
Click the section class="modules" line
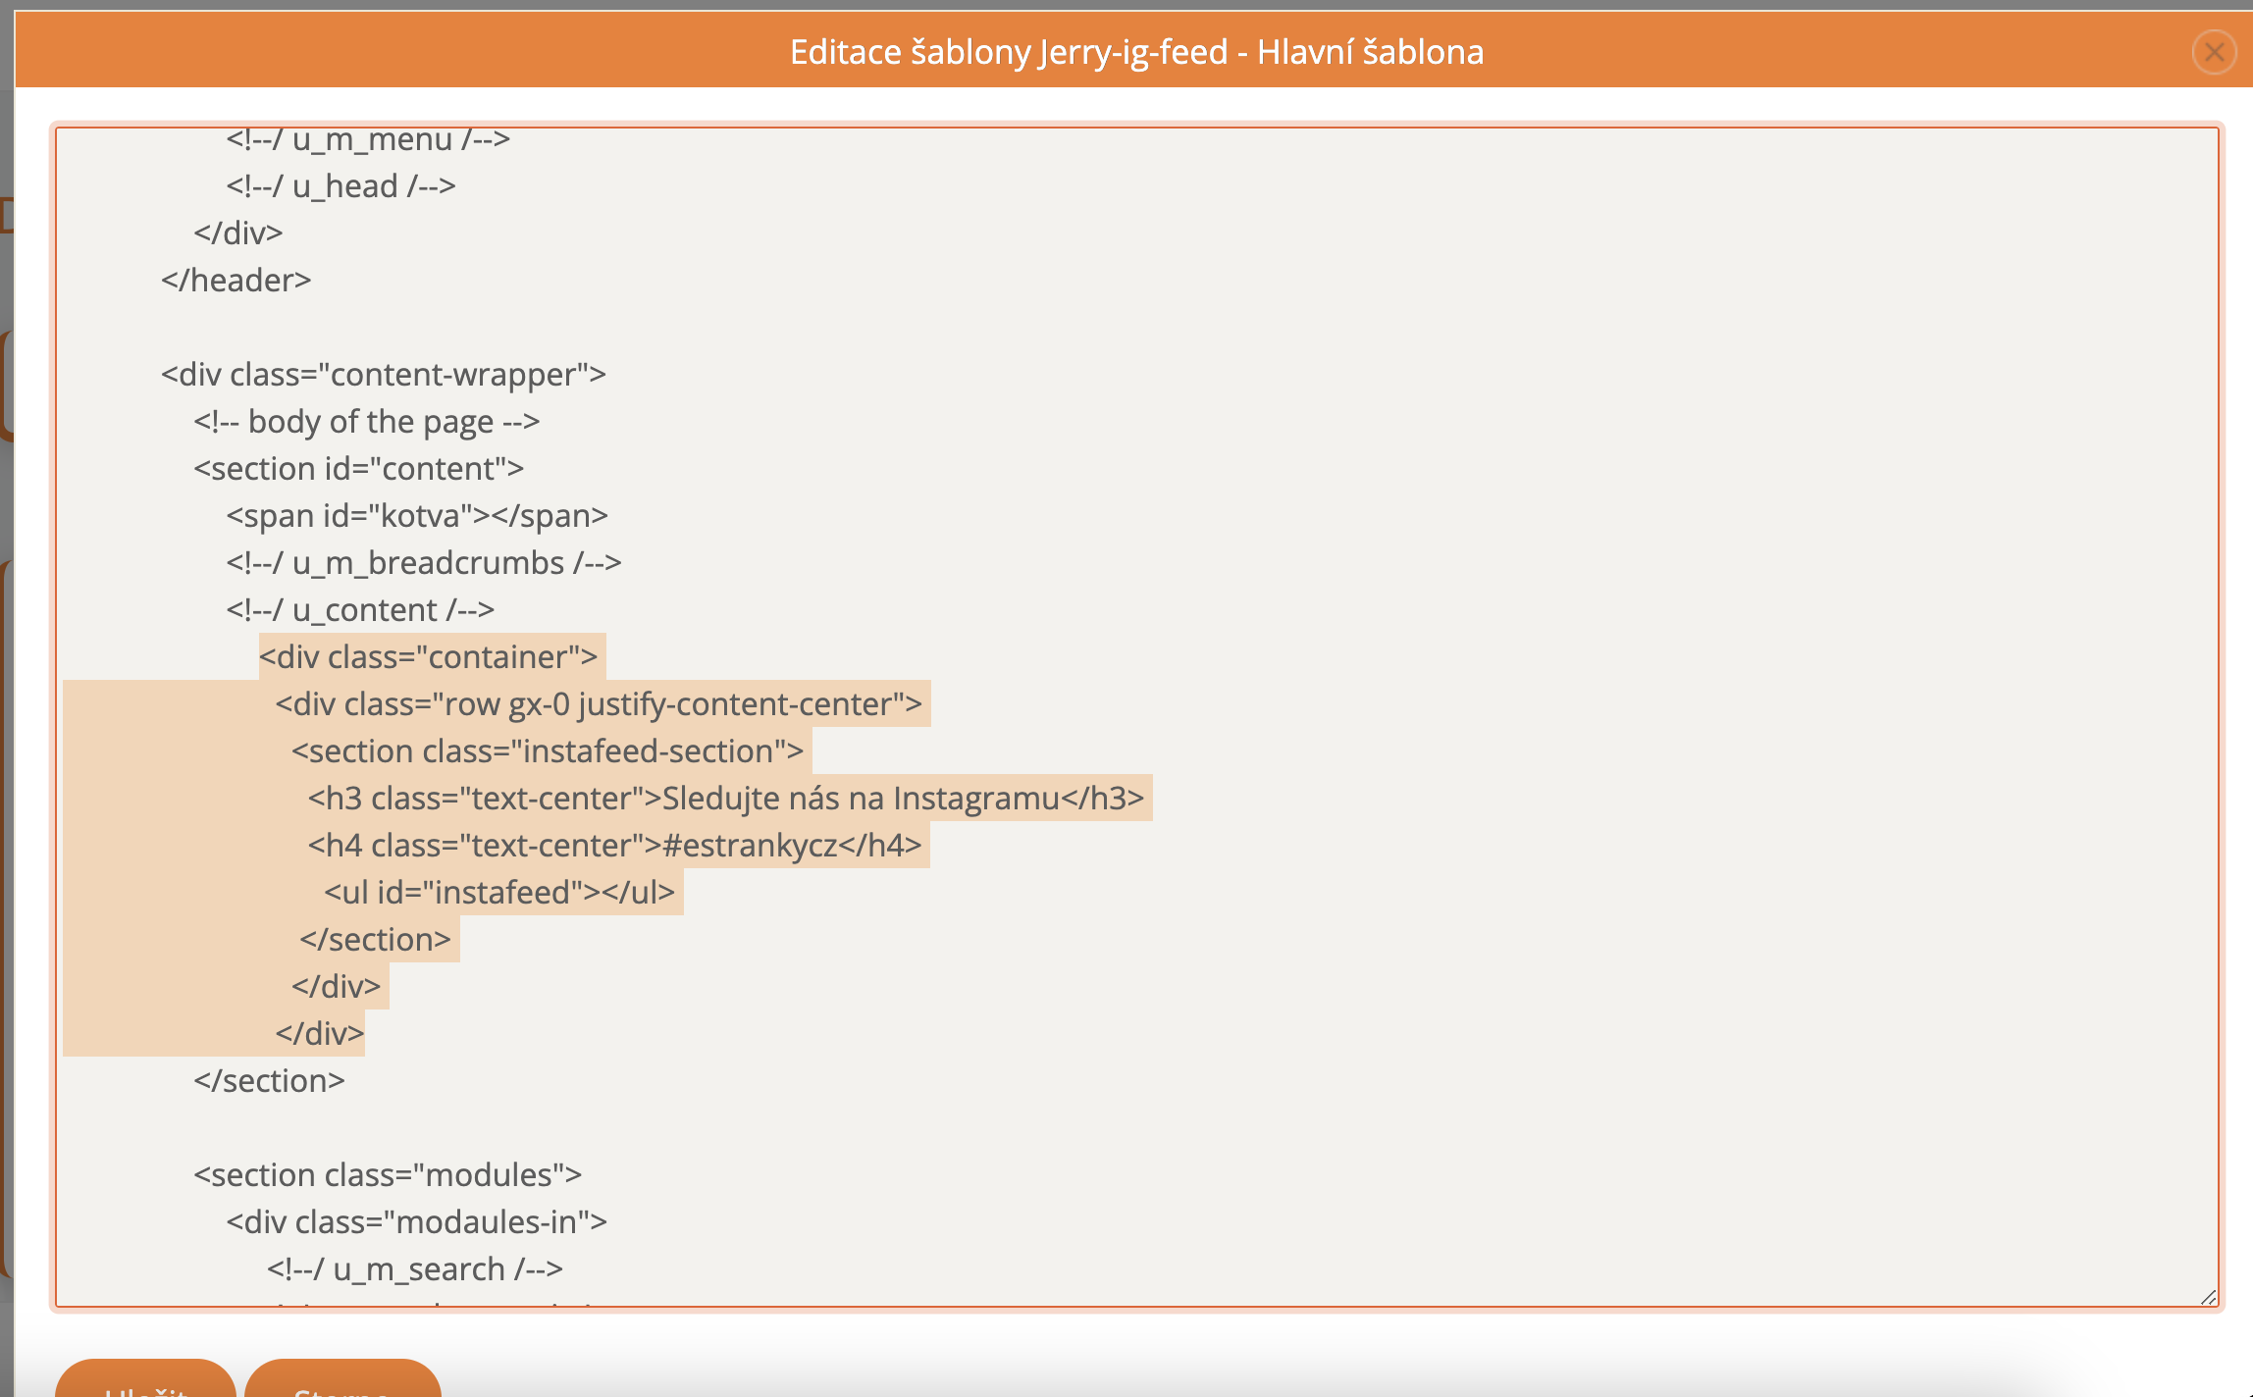387,1175
